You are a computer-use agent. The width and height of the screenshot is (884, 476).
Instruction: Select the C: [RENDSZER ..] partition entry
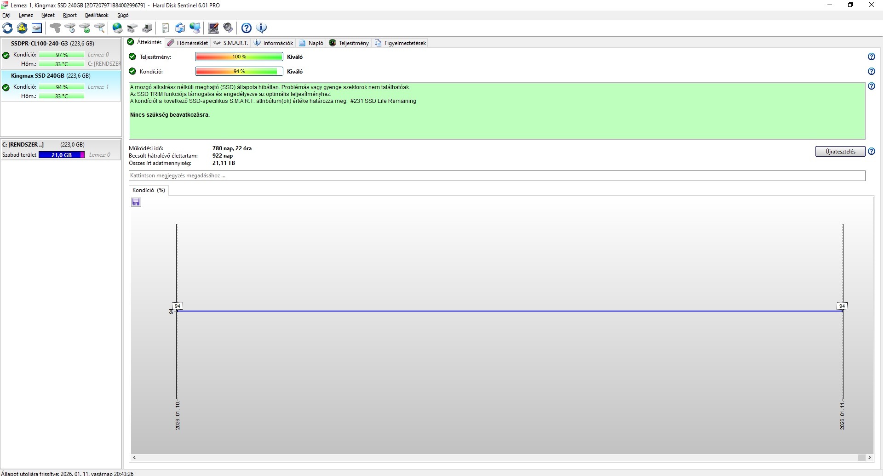pyautogui.click(x=61, y=150)
